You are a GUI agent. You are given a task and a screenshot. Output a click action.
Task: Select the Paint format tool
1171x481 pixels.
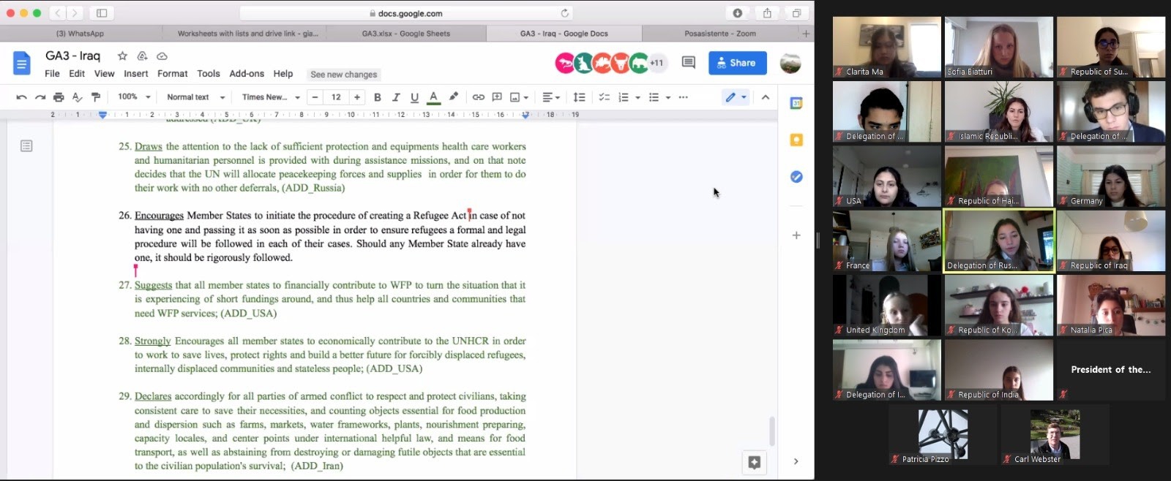pos(95,97)
